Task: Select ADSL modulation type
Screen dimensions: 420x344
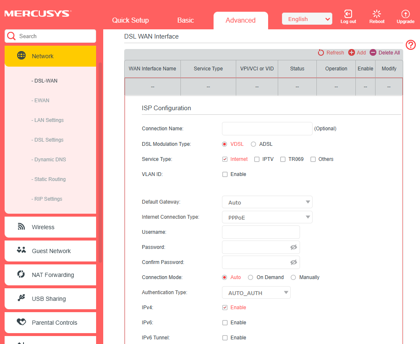Action: click(x=253, y=144)
